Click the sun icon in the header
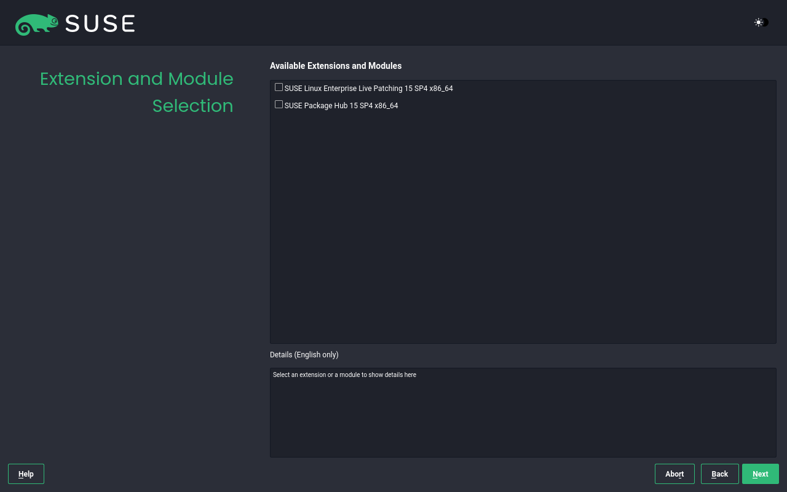 click(x=758, y=23)
